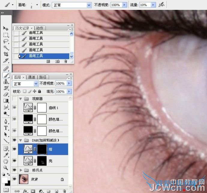
Task: Select the History Brush tool
Action: click(x=5, y=88)
